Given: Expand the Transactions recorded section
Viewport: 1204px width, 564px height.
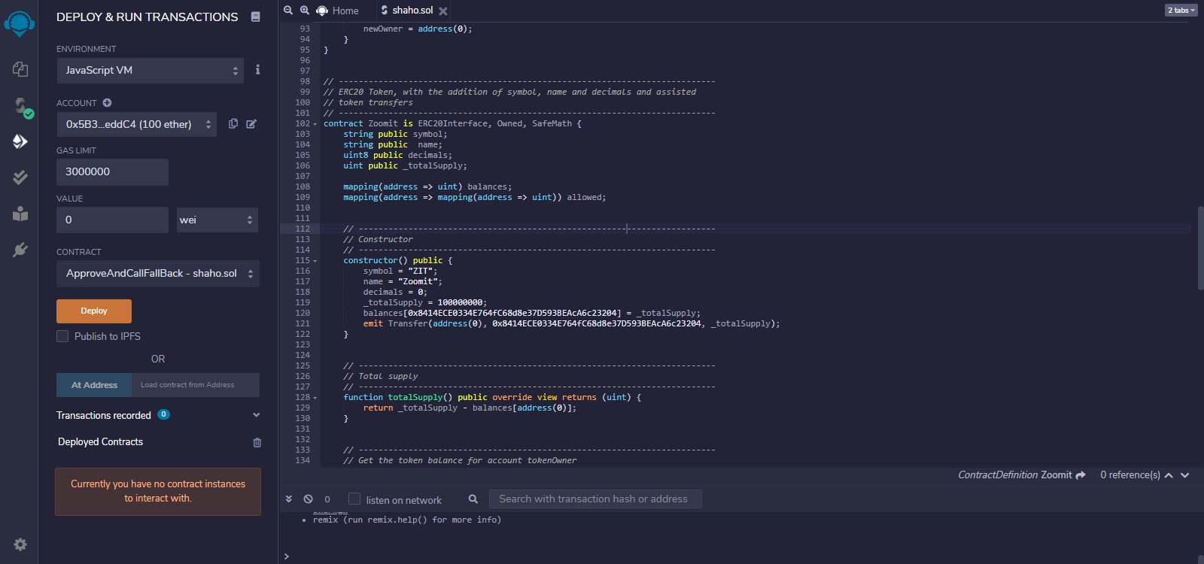Looking at the screenshot, I should [256, 415].
